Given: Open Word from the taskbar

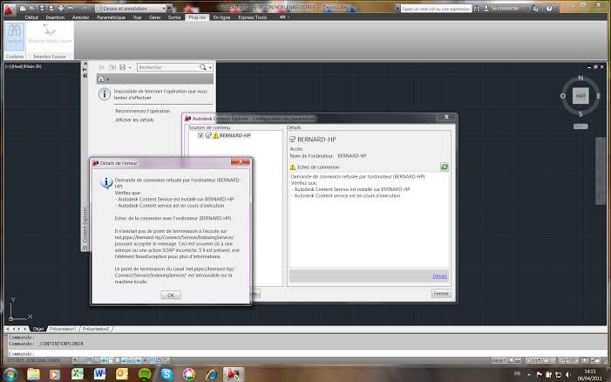Looking at the screenshot, I should [99, 375].
